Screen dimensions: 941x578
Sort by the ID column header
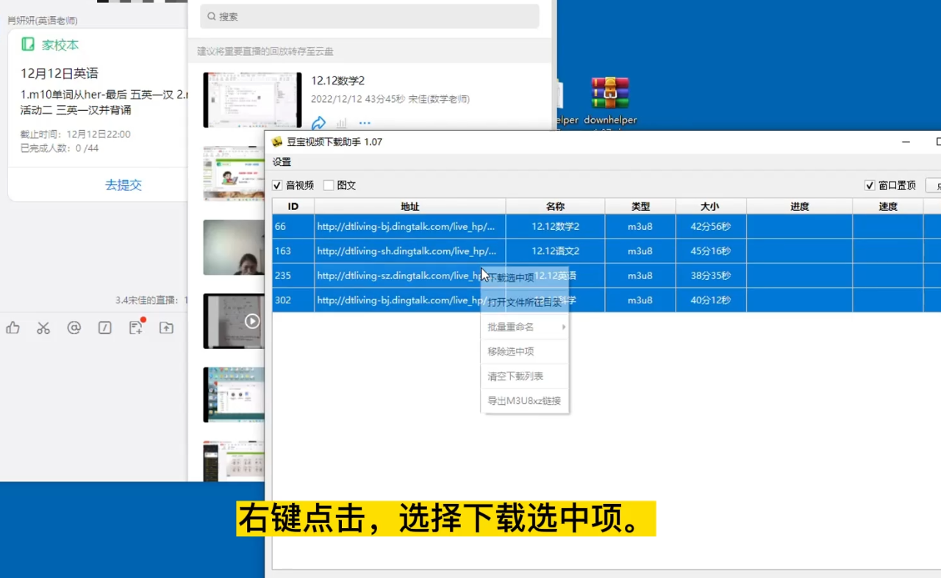click(293, 206)
